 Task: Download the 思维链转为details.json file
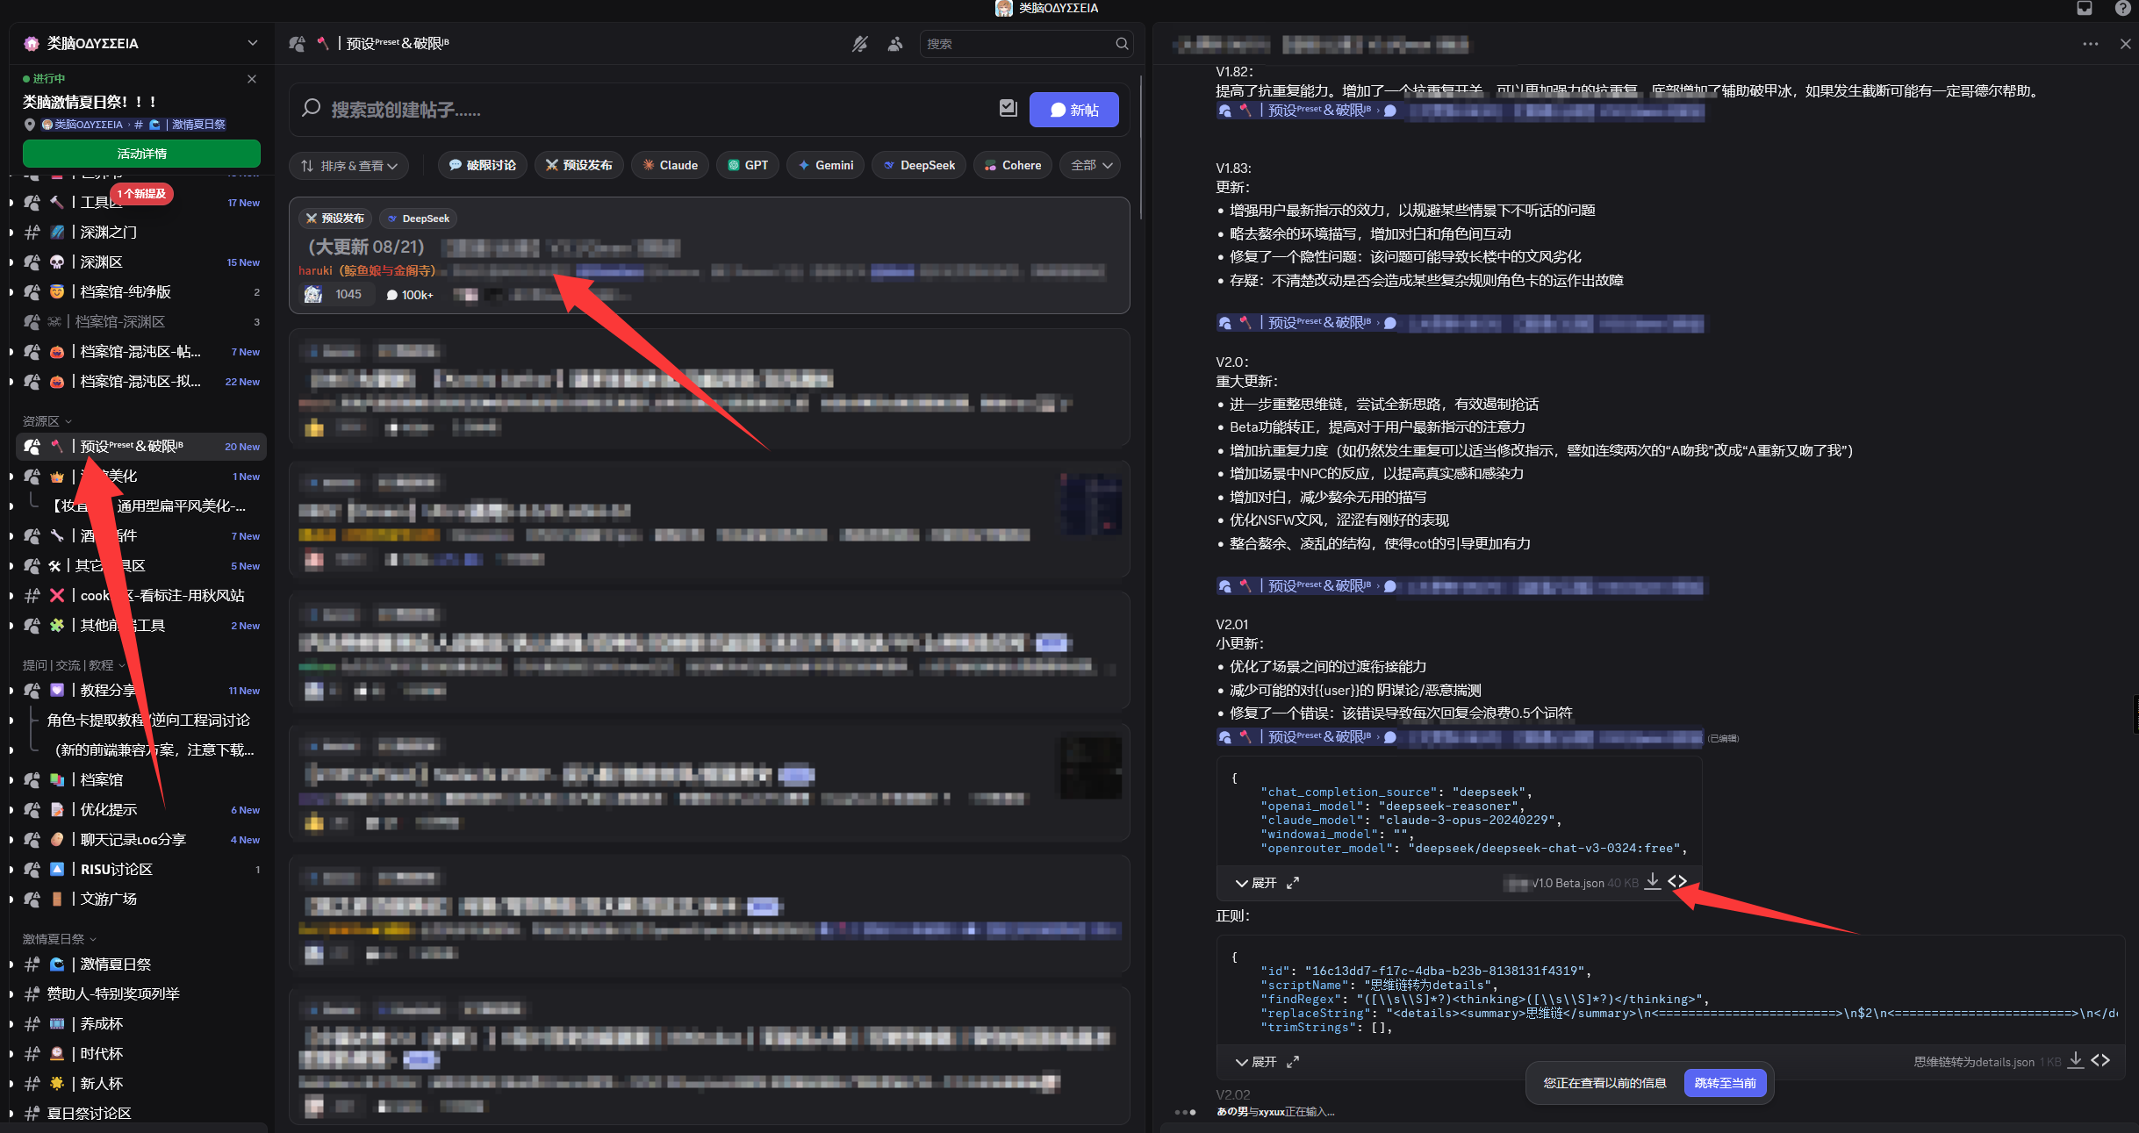coord(2075,1060)
